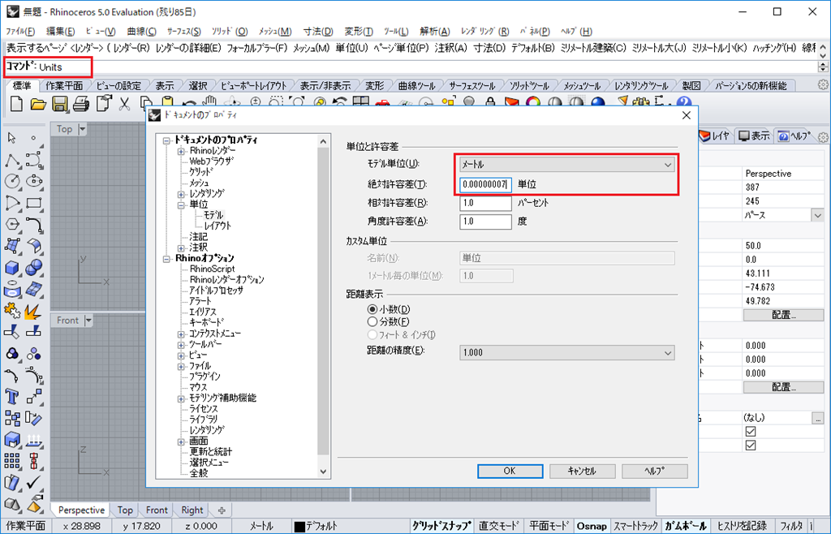
Task: Click the New file icon
Action: pyautogui.click(x=16, y=104)
